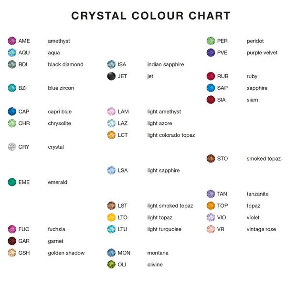Viewport: 297px width, 286px height.
Task: Click the 'Crystal Colour Chart' heading
Action: click(x=151, y=16)
